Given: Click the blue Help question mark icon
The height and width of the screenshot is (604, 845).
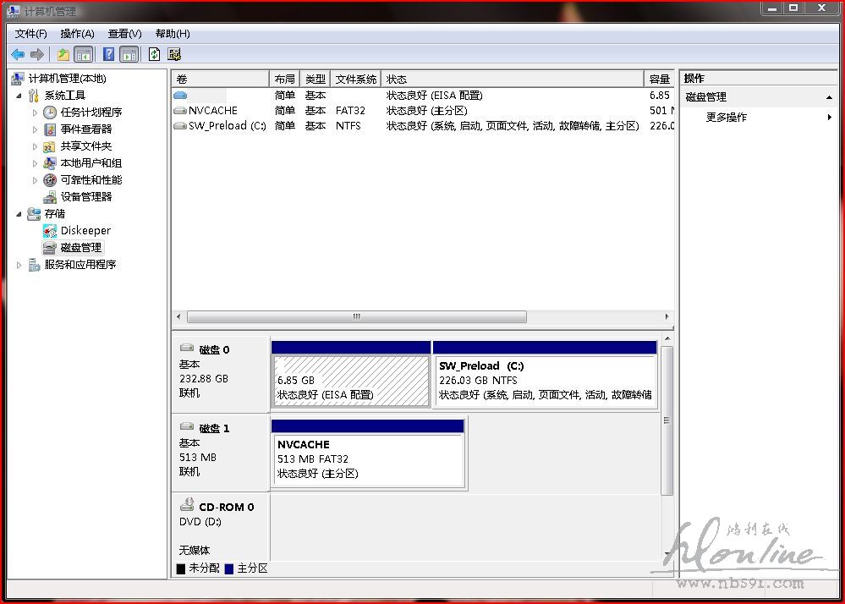Looking at the screenshot, I should click(108, 54).
